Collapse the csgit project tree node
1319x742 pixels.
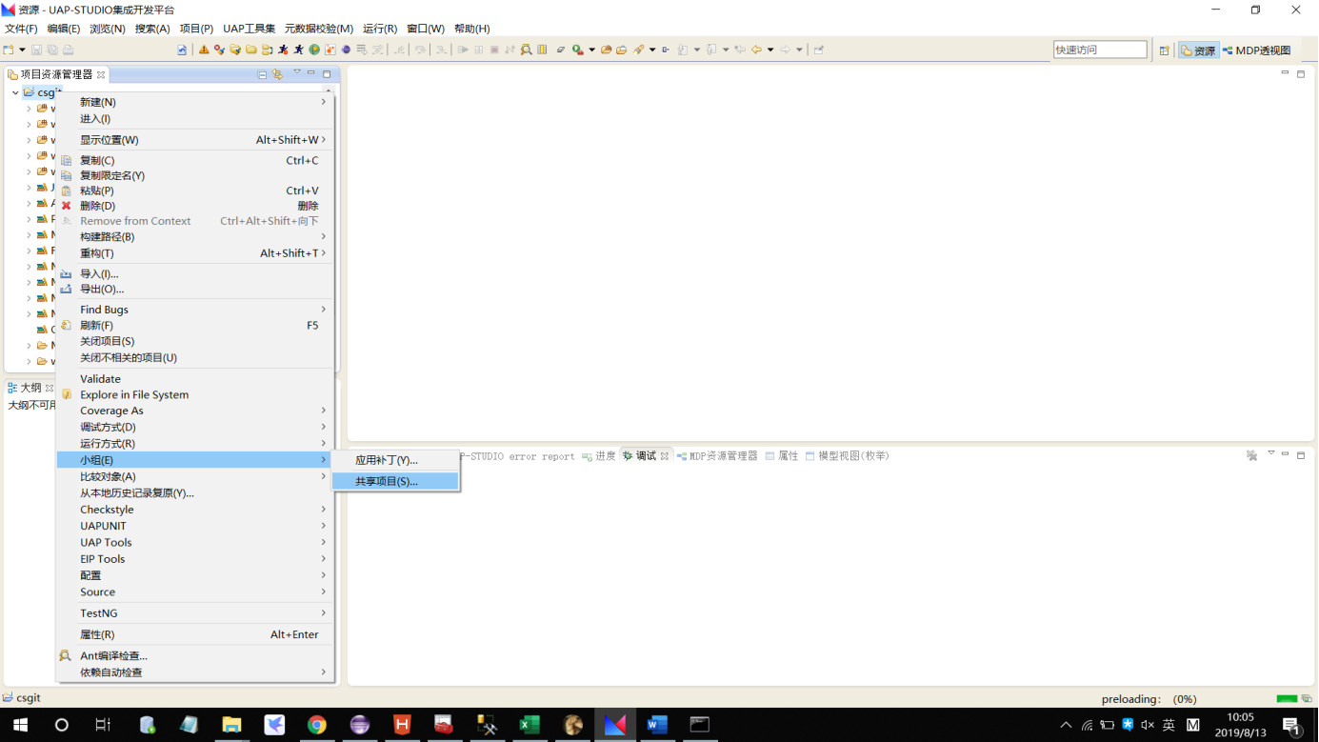pyautogui.click(x=14, y=92)
